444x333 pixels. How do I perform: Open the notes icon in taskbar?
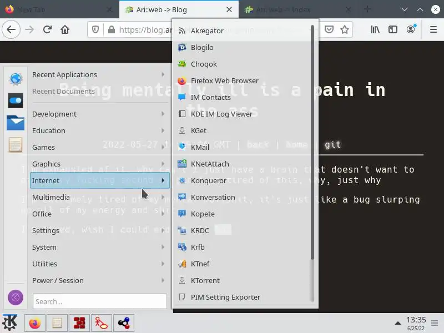pos(57,323)
